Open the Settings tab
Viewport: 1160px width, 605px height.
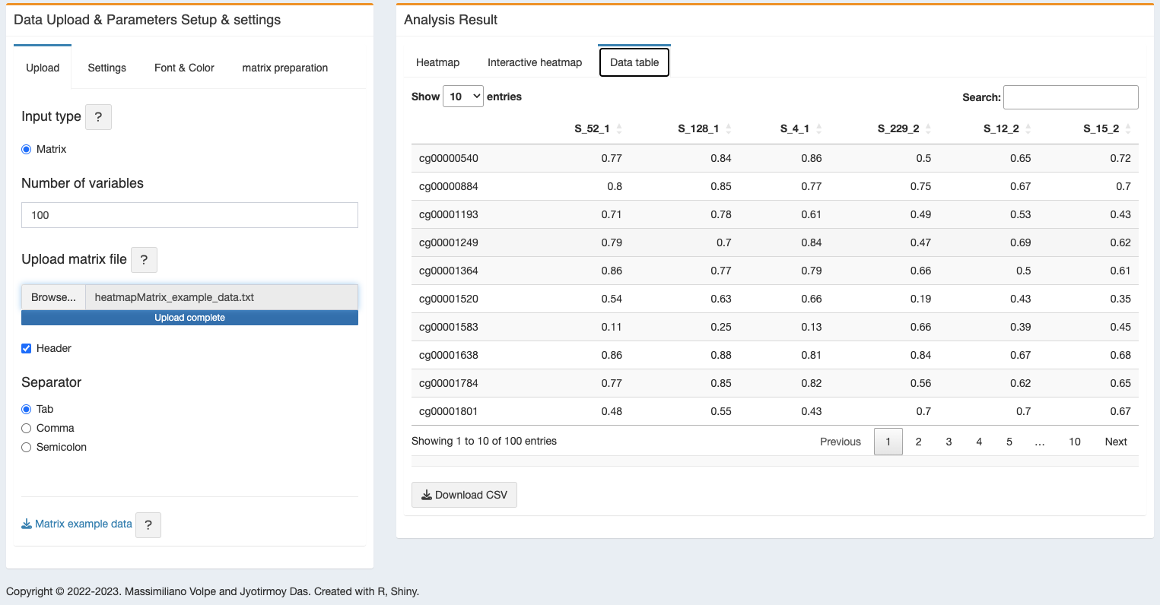pyautogui.click(x=106, y=68)
